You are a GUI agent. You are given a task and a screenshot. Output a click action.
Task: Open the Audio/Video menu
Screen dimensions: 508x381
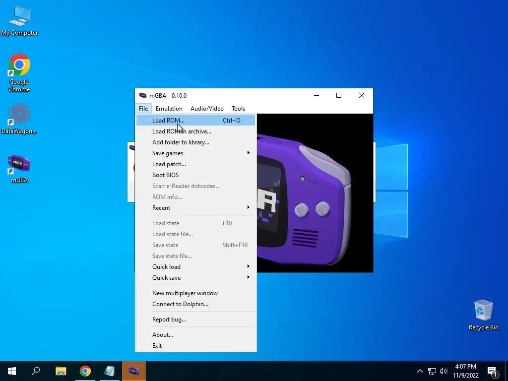click(x=207, y=109)
